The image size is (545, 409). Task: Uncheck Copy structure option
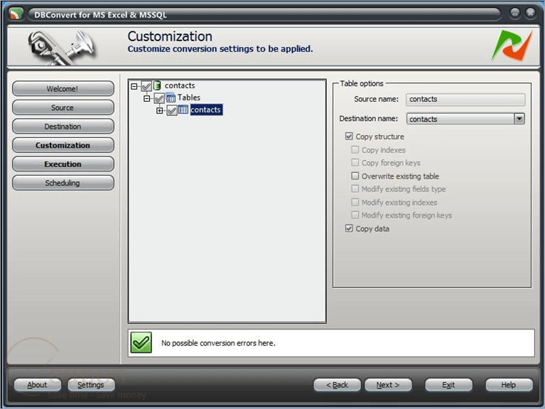[x=349, y=136]
